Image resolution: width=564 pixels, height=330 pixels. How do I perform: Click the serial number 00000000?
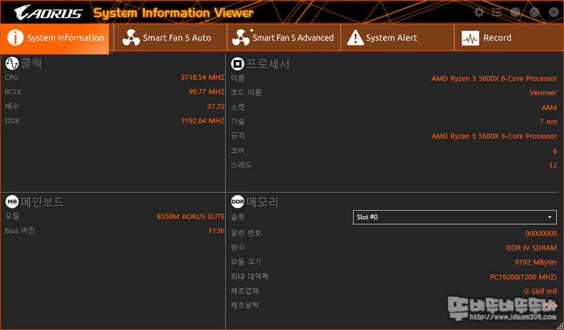[541, 234]
